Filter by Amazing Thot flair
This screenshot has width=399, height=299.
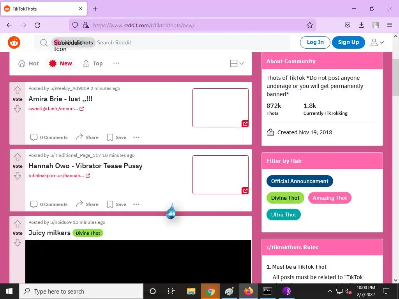[x=330, y=198]
